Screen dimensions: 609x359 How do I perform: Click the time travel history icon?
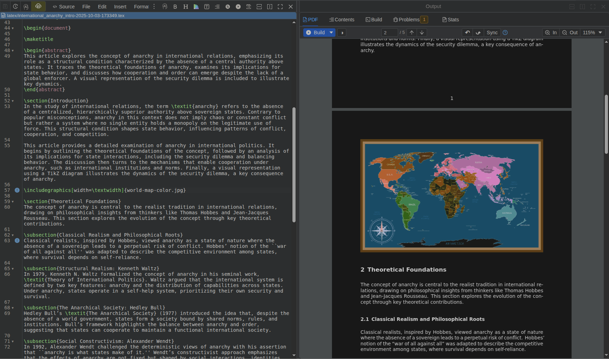tap(15, 6)
